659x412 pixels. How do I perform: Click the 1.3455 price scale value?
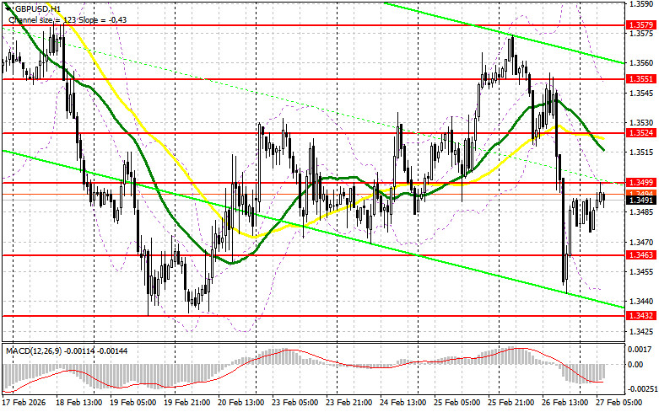click(640, 271)
